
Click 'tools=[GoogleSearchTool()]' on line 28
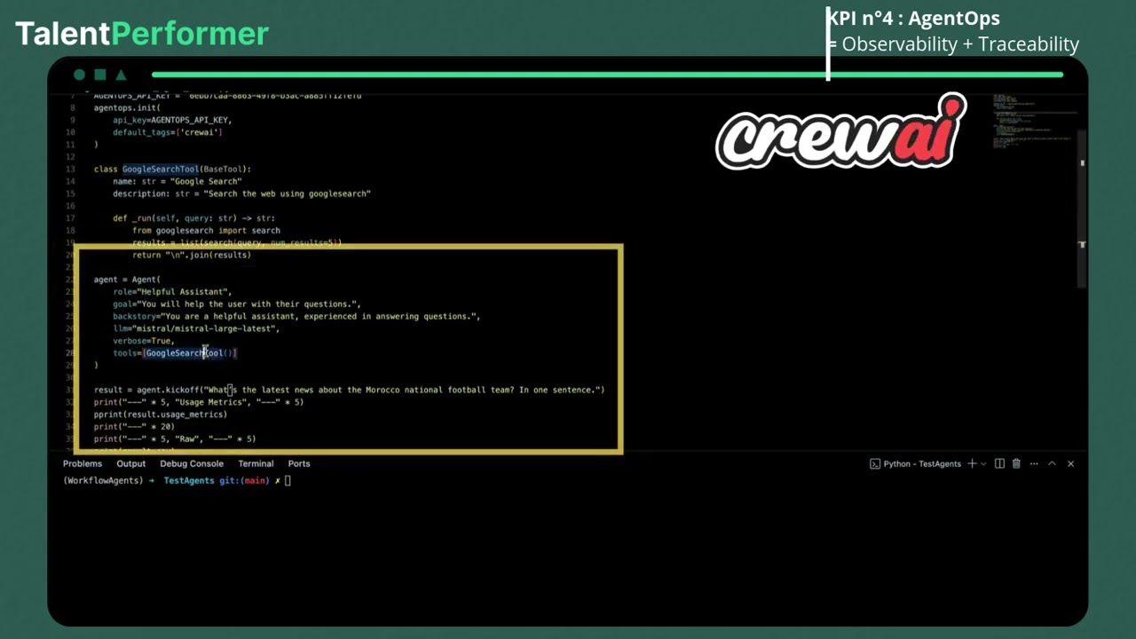(x=175, y=353)
